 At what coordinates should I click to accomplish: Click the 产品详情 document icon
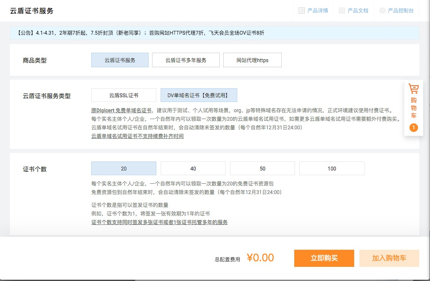click(x=302, y=11)
